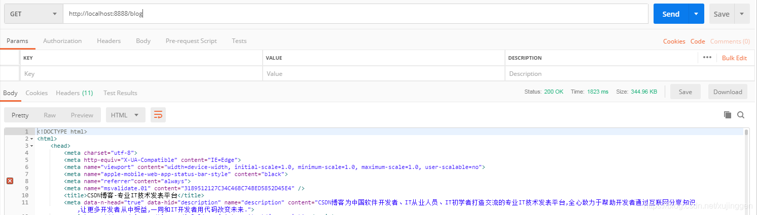This screenshot has width=757, height=215.
Task: Collapse the html tag at line 2
Action: coord(31,139)
